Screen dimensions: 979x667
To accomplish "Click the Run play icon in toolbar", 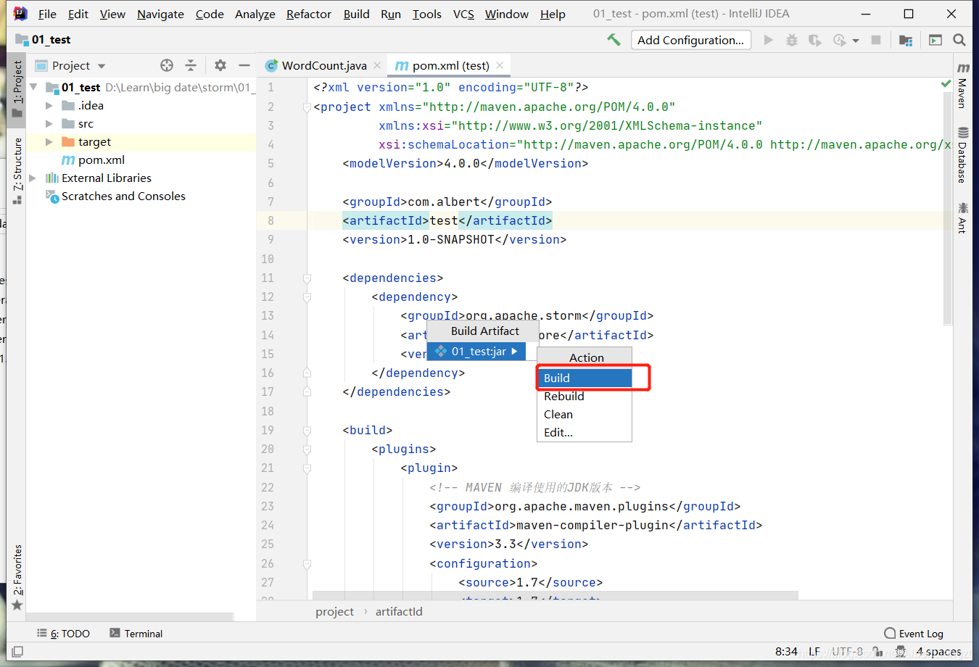I will 769,40.
